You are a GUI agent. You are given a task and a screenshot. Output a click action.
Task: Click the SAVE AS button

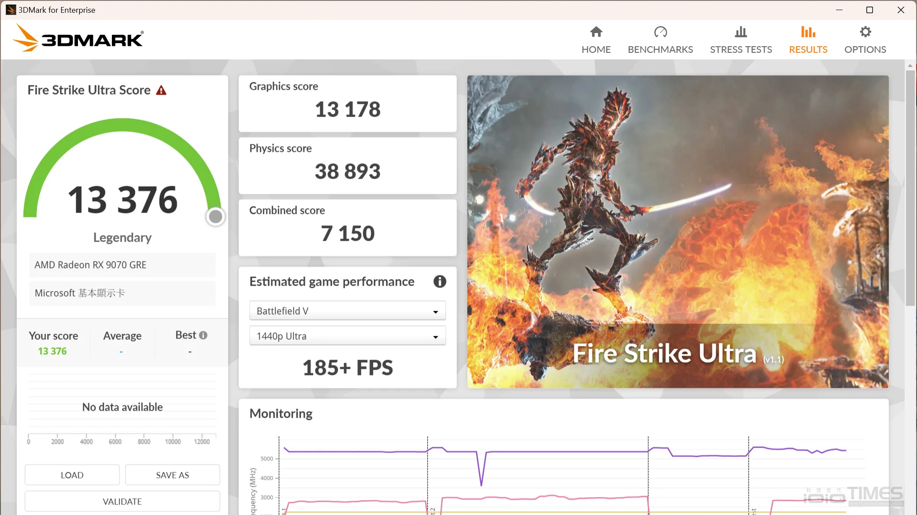[x=173, y=475]
